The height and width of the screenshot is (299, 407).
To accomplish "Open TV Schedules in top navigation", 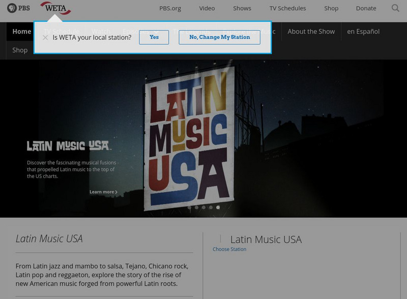I will click(x=287, y=8).
